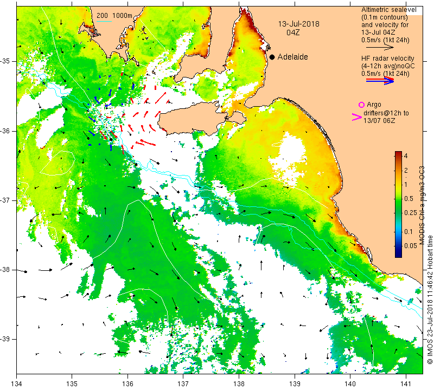Click colorbar value label '0.05'
The image size is (434, 390).
[411, 245]
